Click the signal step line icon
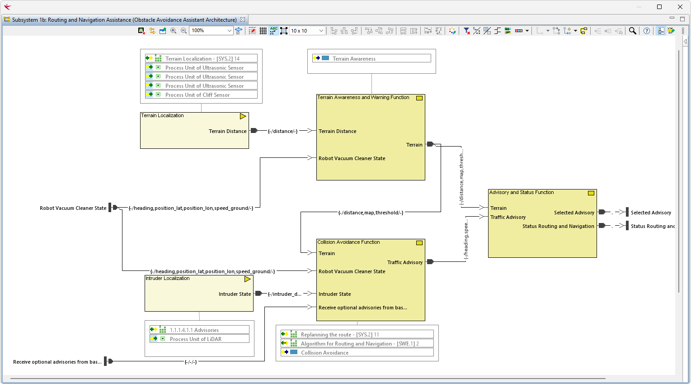This screenshot has height=384, width=691. [x=498, y=31]
